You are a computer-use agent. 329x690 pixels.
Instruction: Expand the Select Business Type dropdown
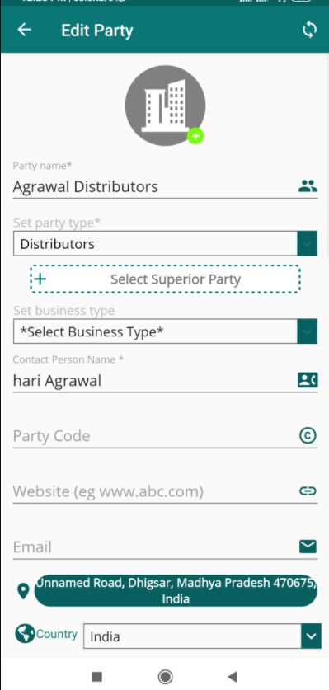click(x=165, y=331)
